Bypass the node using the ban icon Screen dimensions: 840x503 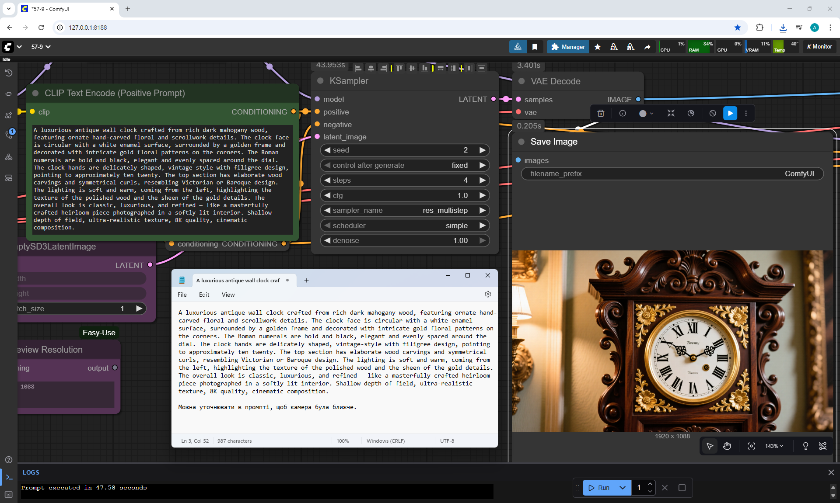713,113
